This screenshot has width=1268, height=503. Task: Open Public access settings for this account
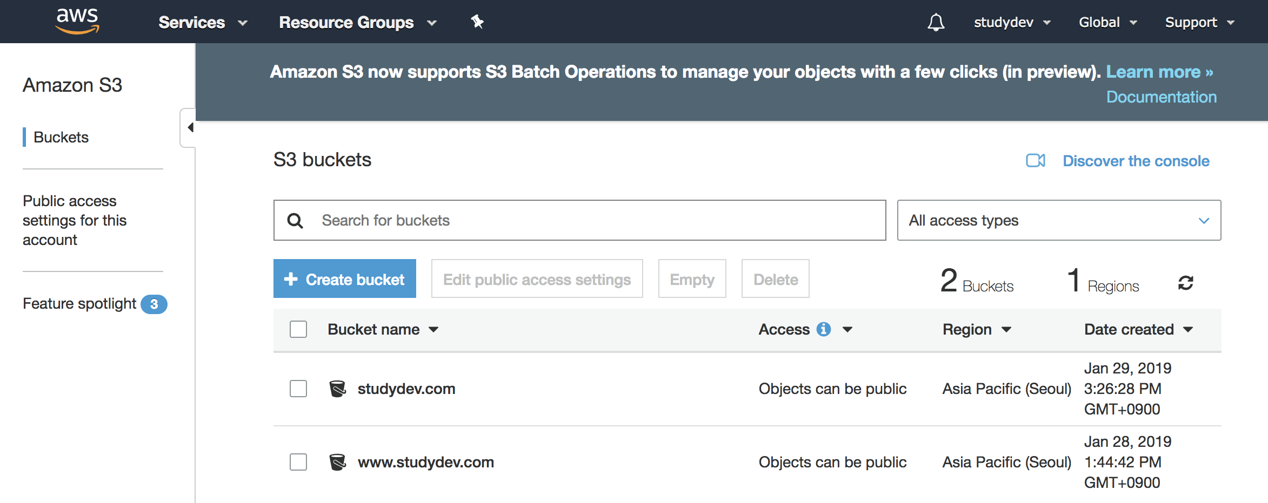[75, 220]
